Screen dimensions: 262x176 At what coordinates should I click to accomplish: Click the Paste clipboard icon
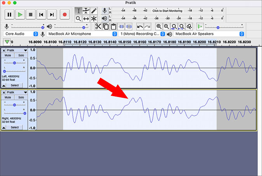pyautogui.click(x=114, y=26)
